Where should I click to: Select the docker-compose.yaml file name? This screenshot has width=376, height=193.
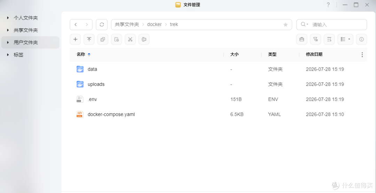click(x=111, y=114)
